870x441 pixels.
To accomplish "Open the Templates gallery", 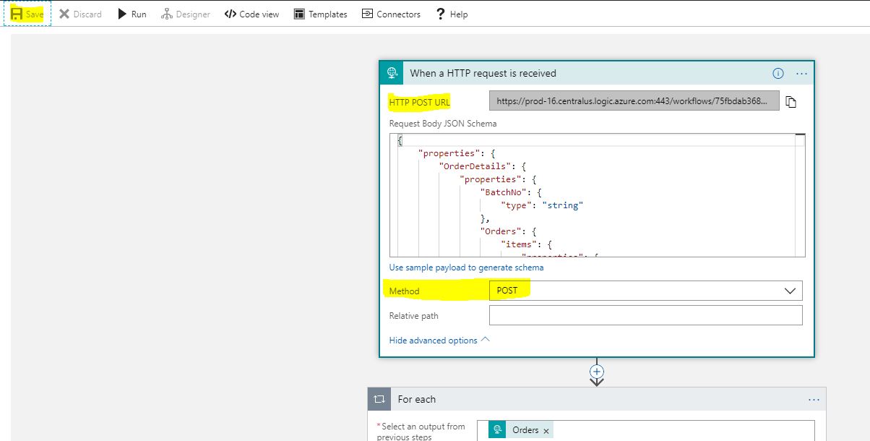I will pyautogui.click(x=320, y=14).
